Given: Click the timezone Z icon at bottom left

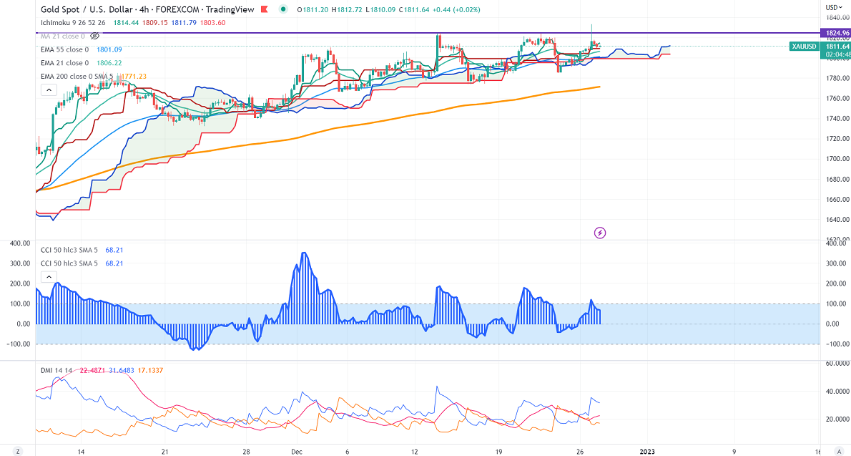Looking at the screenshot, I should click(19, 452).
